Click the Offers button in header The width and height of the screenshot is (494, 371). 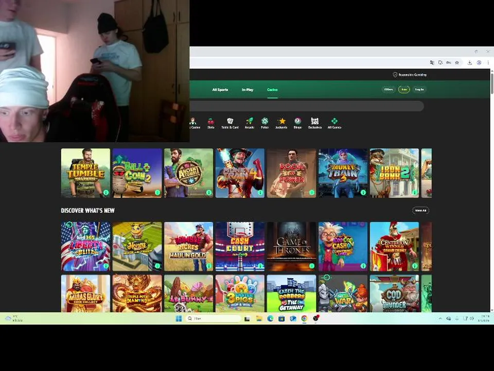click(x=389, y=90)
